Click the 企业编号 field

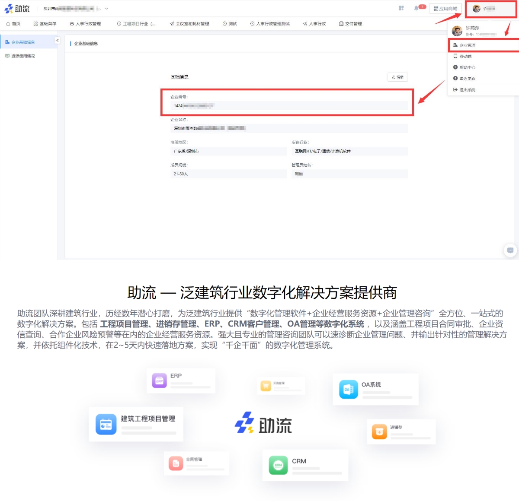(288, 106)
